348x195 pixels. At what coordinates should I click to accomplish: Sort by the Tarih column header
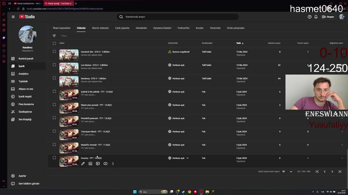(x=240, y=43)
